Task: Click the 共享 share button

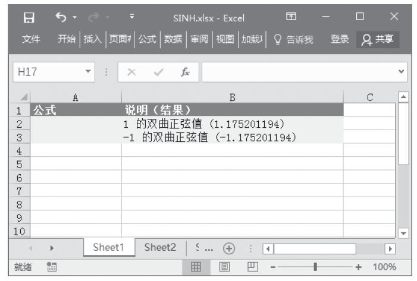Action: click(x=378, y=39)
